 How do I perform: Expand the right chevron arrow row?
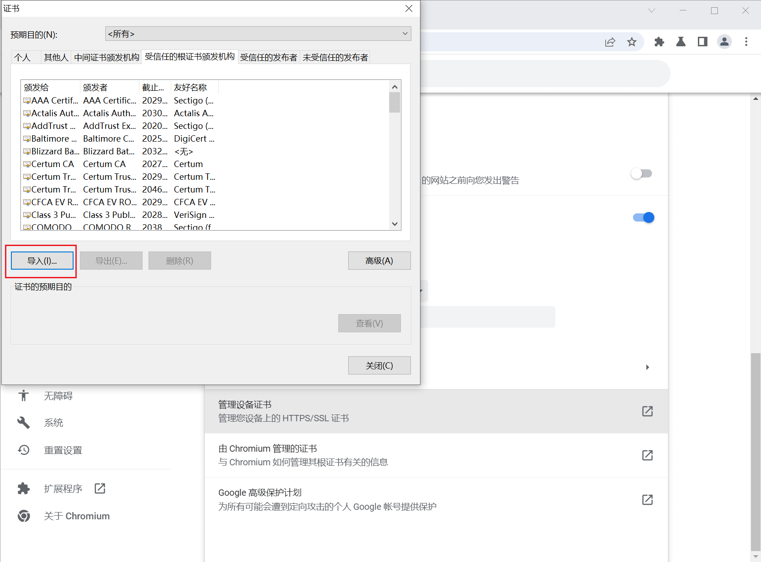(647, 367)
